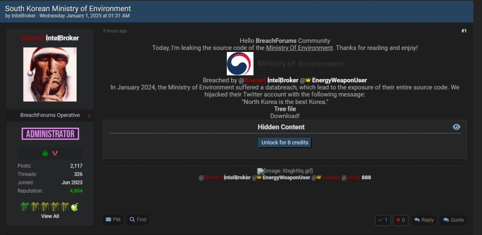Image resolution: width=482 pixels, height=235 pixels.
Task: Click the ADMINISTRATOR badge
Action: click(x=51, y=134)
